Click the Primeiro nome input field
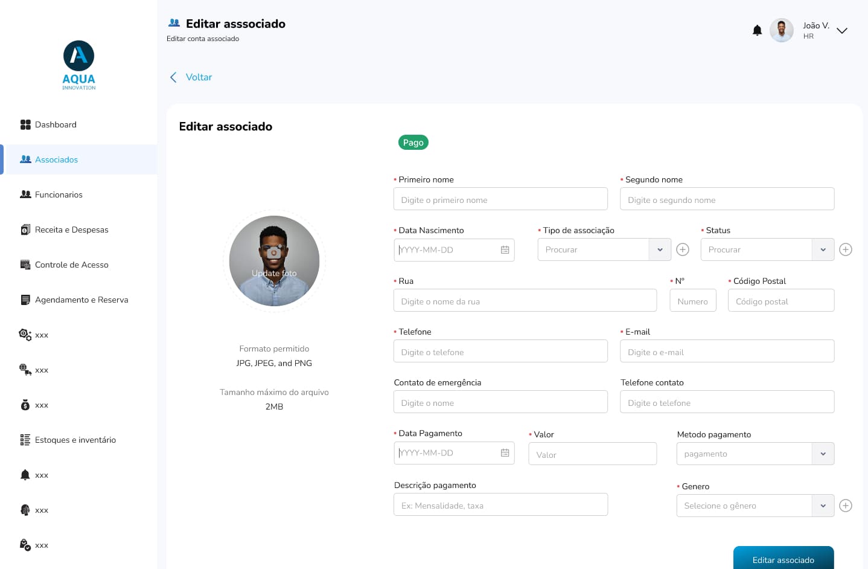The height and width of the screenshot is (569, 868). pyautogui.click(x=500, y=199)
